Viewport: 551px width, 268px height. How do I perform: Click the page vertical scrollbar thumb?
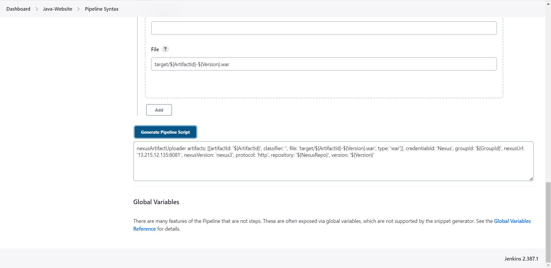point(548,222)
